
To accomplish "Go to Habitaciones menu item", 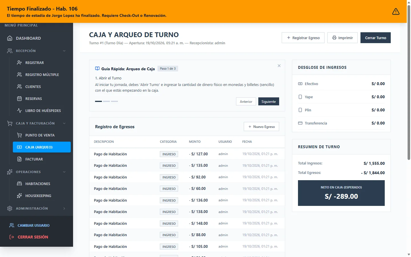I will (x=42, y=184).
